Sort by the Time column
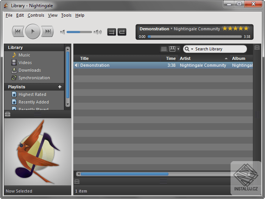 coord(169,58)
